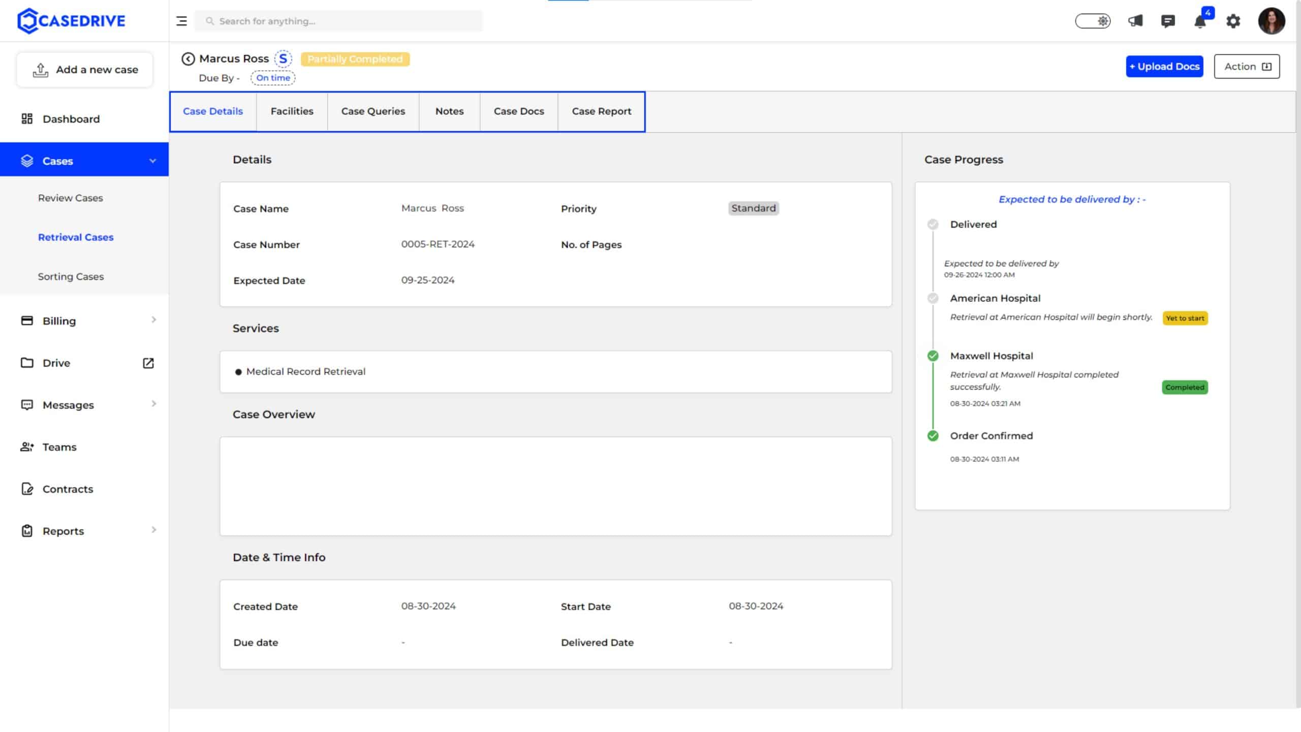Click the Drive folder icon
1301x732 pixels.
point(27,362)
